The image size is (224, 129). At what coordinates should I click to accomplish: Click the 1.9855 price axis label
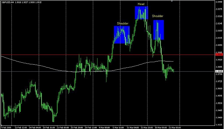coord(219,67)
